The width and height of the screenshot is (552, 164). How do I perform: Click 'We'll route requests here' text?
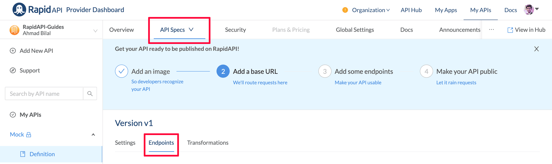260,83
